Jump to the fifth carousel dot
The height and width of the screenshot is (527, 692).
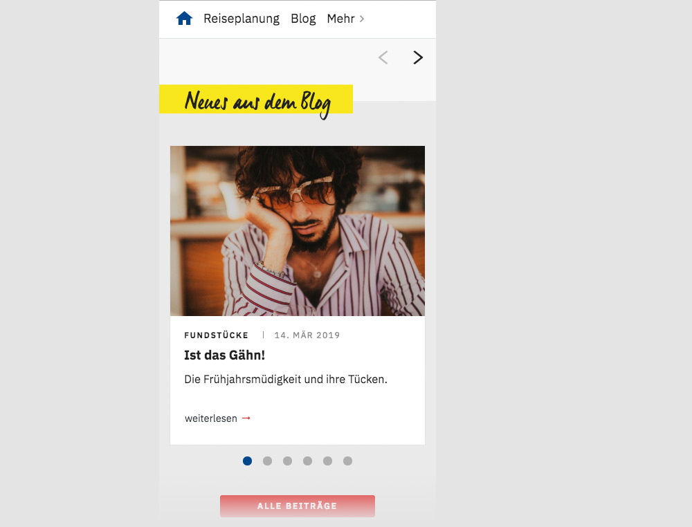click(327, 461)
